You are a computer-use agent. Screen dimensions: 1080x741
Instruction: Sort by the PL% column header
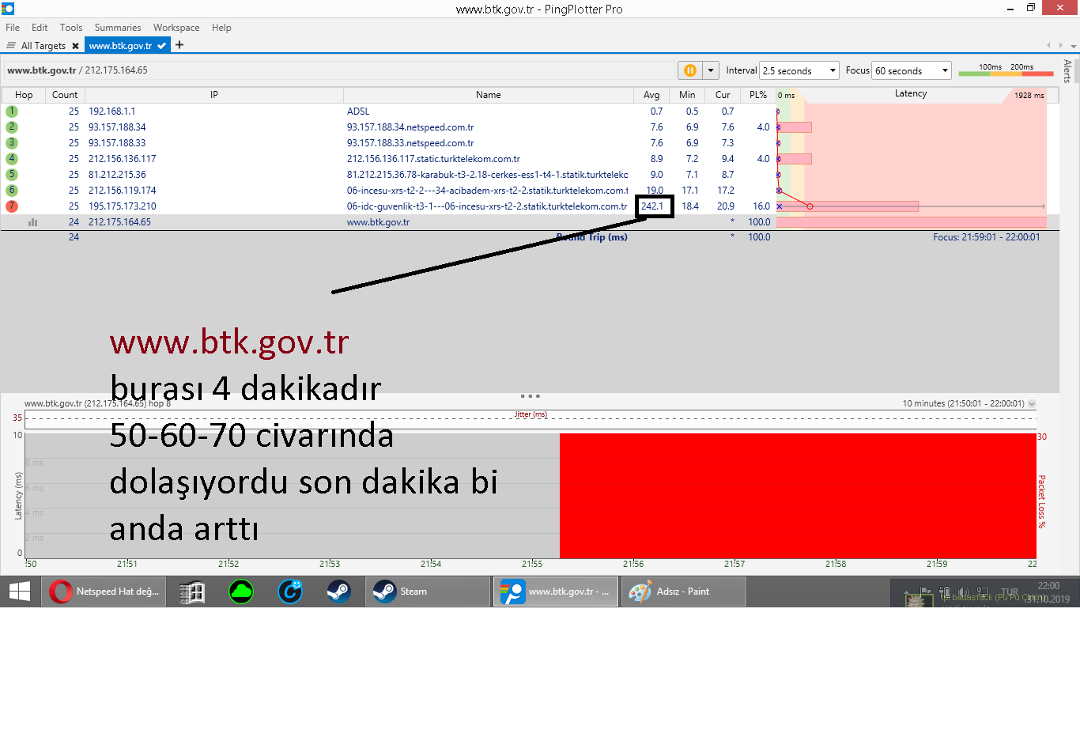pos(758,95)
